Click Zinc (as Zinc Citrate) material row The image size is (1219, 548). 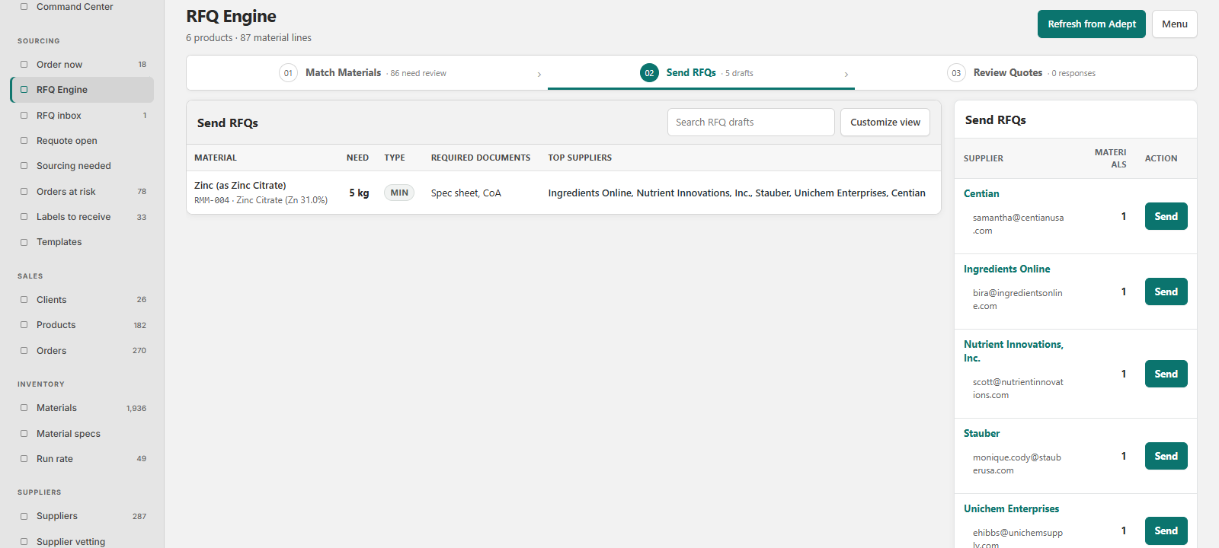564,193
